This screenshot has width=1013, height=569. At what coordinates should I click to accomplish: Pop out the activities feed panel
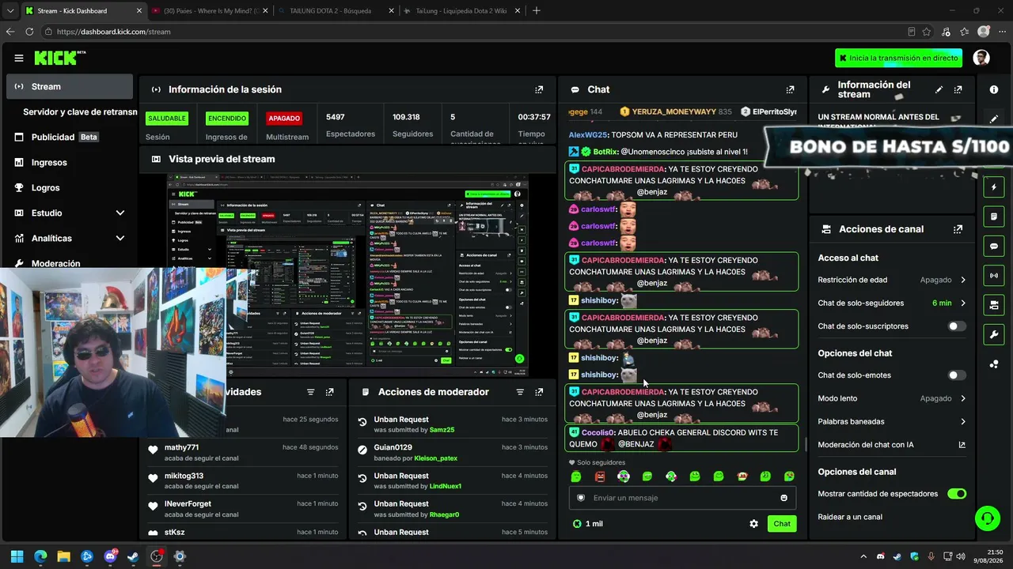(330, 392)
